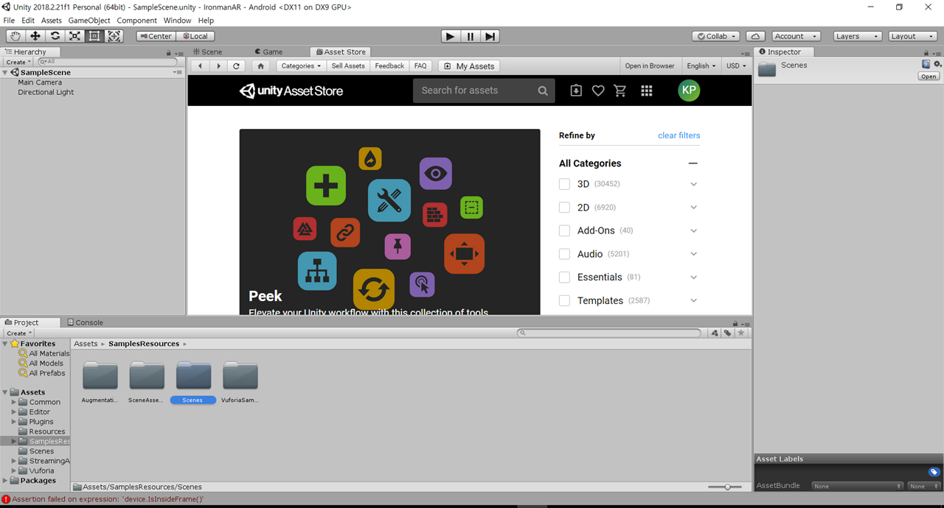
Task: Expand the Vuforia folder in tree
Action: [14, 470]
